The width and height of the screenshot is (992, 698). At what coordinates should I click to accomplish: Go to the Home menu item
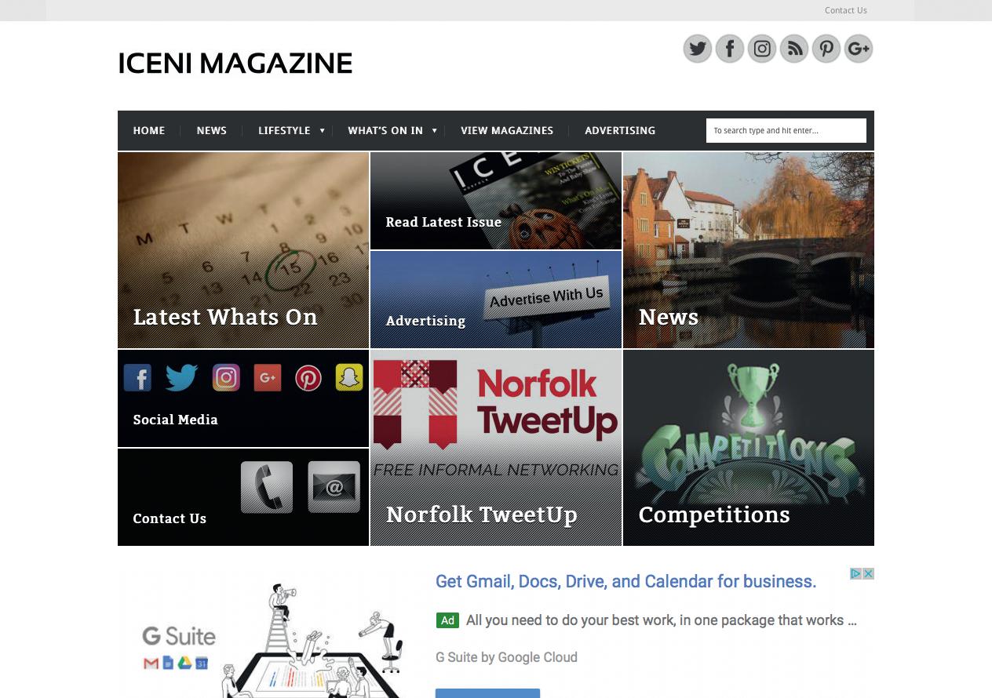(x=149, y=131)
